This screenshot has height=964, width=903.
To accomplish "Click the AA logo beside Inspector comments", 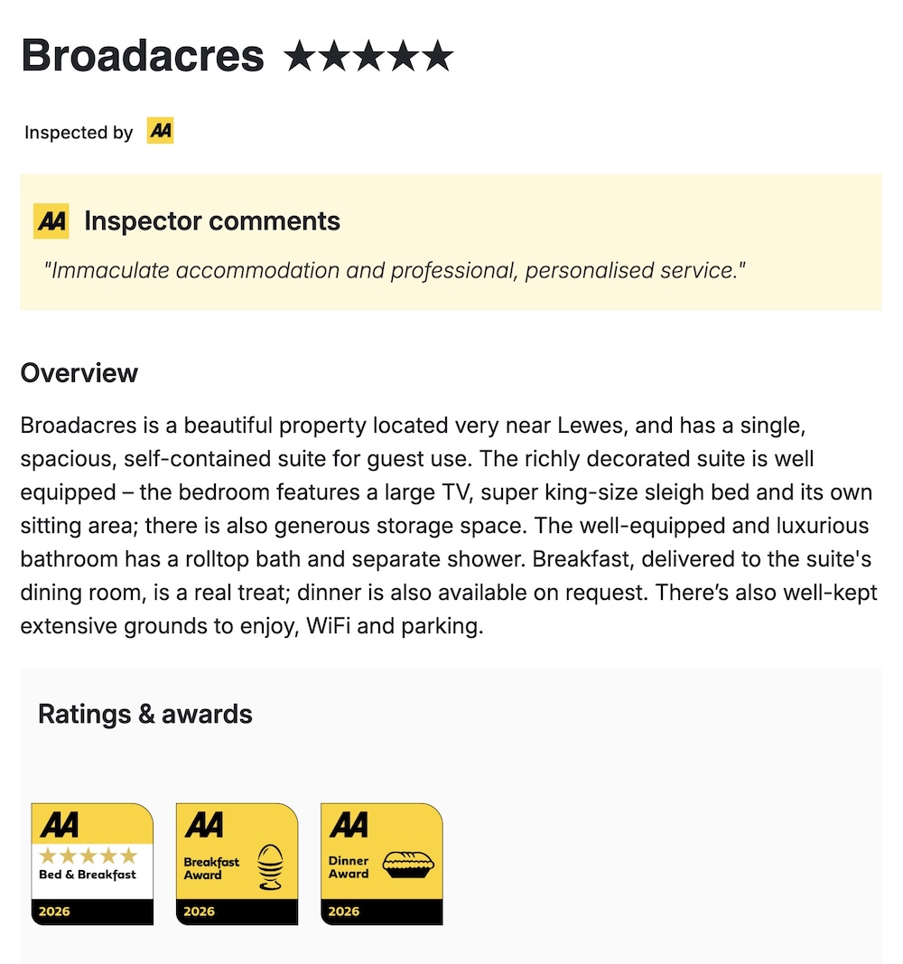I will pyautogui.click(x=51, y=221).
